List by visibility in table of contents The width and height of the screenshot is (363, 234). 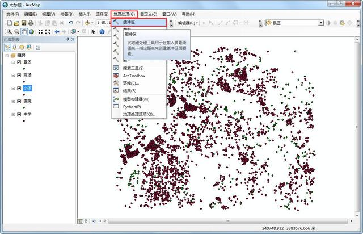coord(22,48)
